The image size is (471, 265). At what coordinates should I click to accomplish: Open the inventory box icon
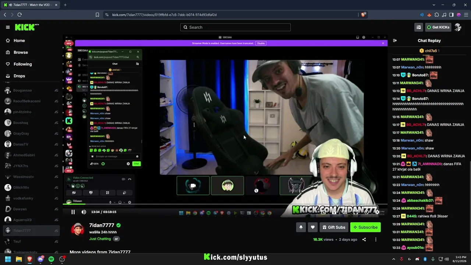[419, 27]
